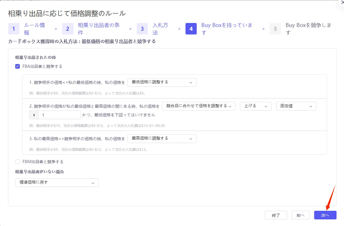Screen dimensions: 344x226
Task: Click the 相乗り出品者がいない場合 heading
Action: click(40, 172)
